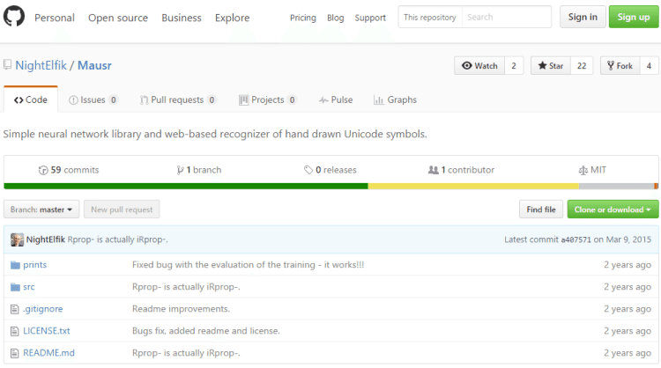Open commit 'Bugs fix, added readme and license.'
The width and height of the screenshot is (661, 368).
pyautogui.click(x=205, y=330)
